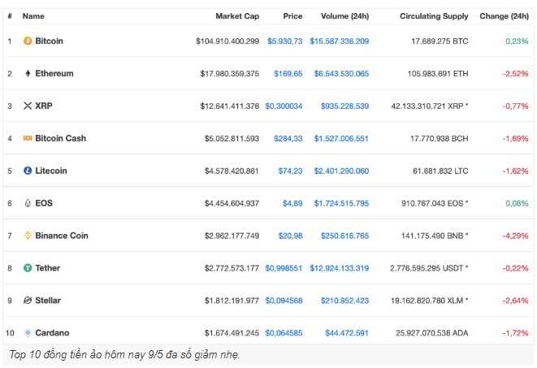Click Ethereum volume $6.543.530.065
The width and height of the screenshot is (537, 368).
click(341, 74)
